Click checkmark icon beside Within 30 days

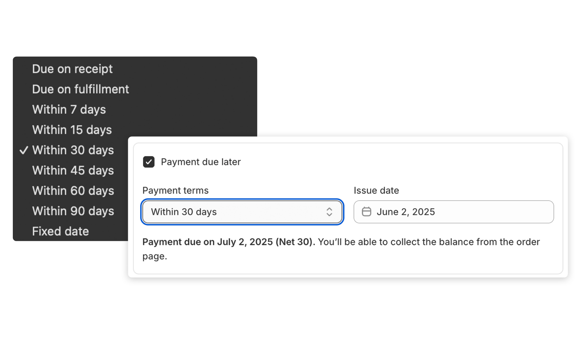pos(24,150)
